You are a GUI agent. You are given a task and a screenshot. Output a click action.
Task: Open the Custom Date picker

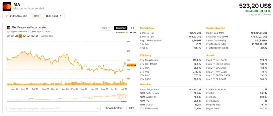47,36
